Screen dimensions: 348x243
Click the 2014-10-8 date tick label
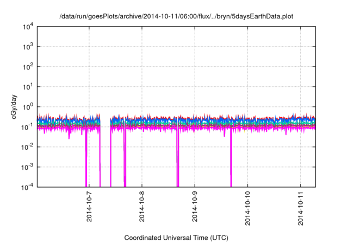pos(142,207)
